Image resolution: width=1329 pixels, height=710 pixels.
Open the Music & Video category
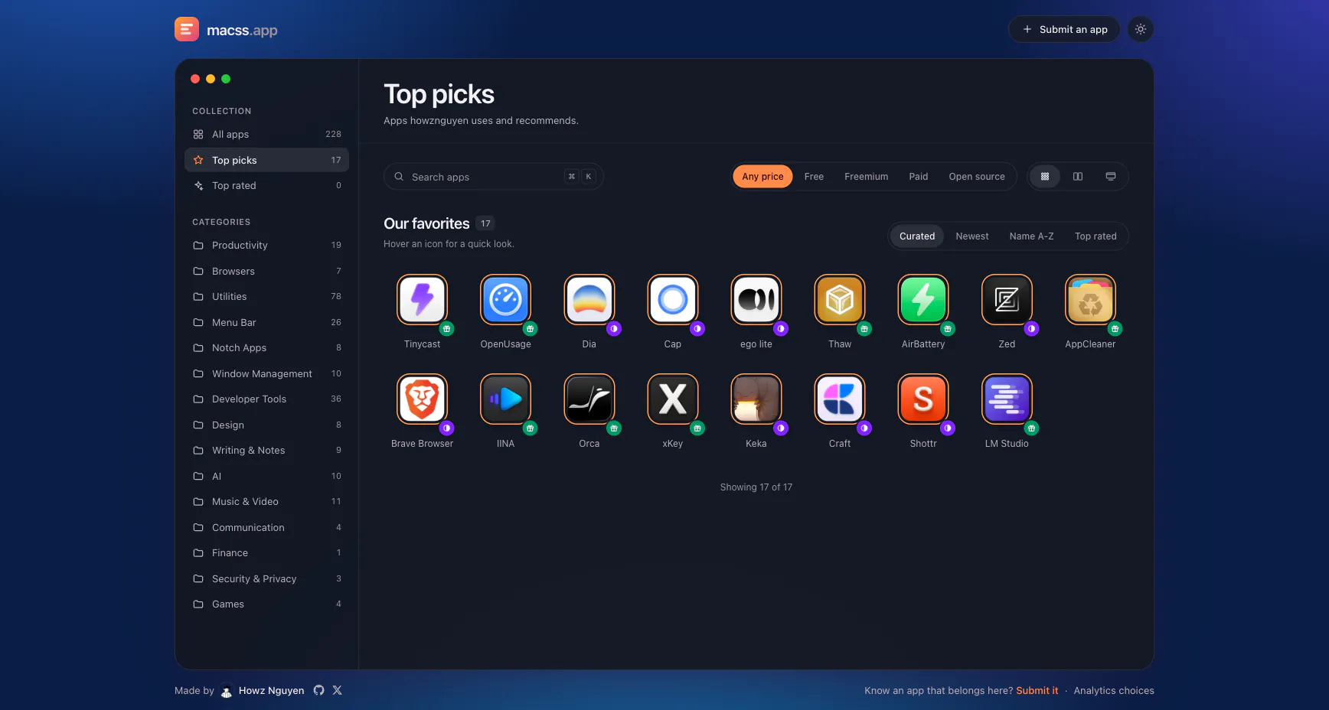click(x=266, y=501)
